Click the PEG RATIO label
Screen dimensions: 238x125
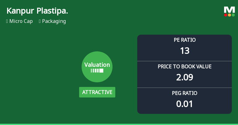[185, 93]
